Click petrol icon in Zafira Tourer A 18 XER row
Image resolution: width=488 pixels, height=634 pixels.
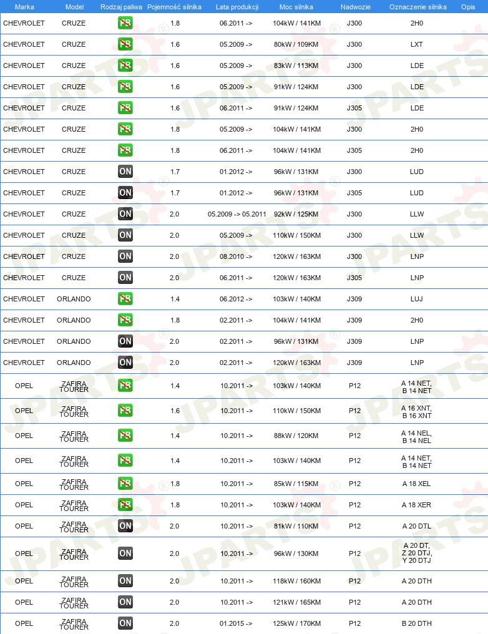125,505
